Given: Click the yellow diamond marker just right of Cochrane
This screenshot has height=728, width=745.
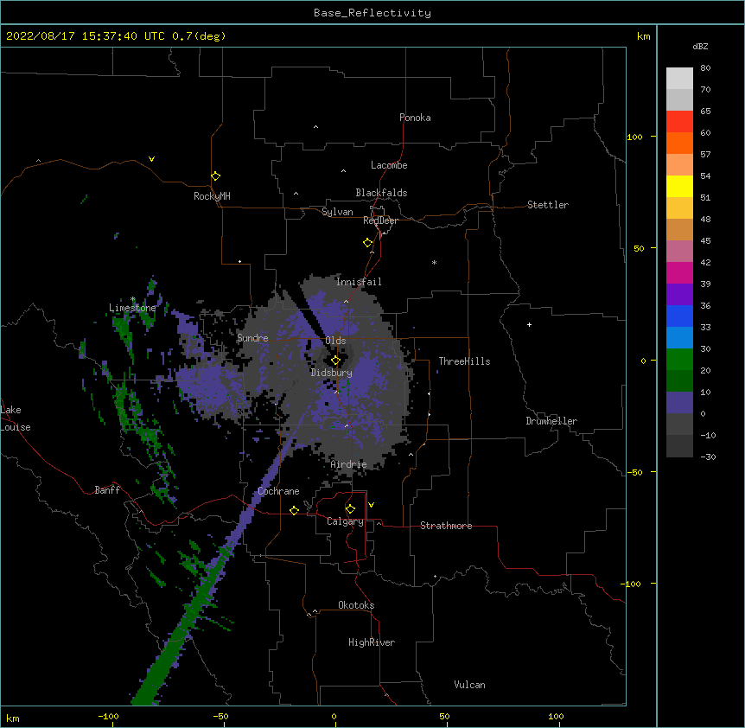Looking at the screenshot, I should click(x=294, y=510).
